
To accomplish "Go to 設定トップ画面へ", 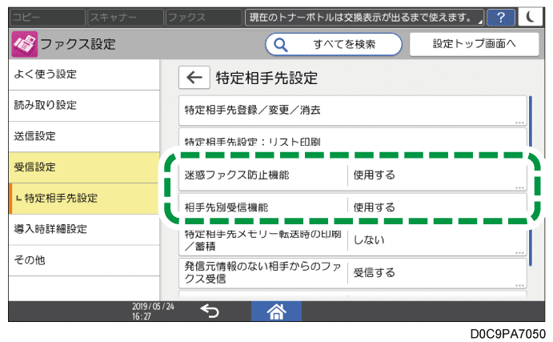I will 474,44.
